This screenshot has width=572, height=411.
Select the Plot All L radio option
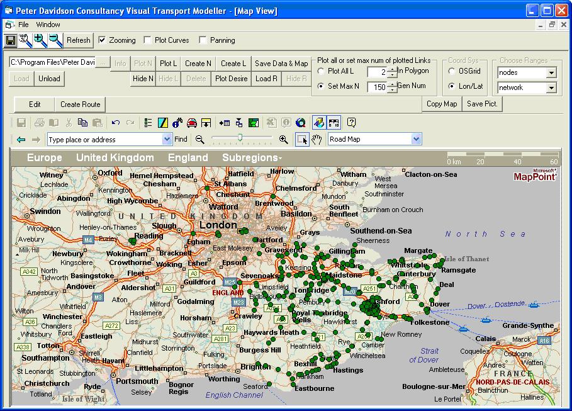(322, 71)
